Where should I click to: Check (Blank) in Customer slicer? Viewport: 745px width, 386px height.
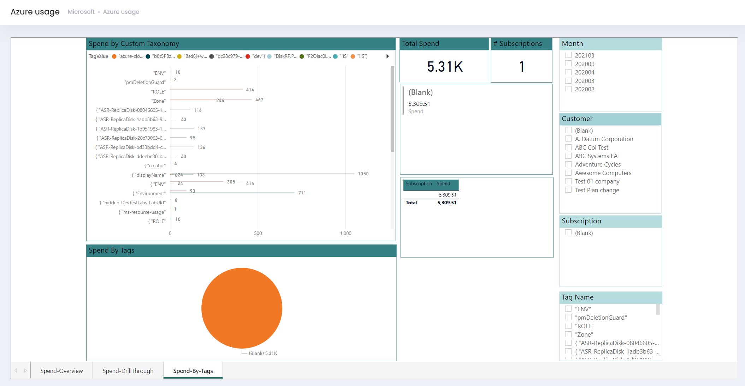tap(568, 130)
